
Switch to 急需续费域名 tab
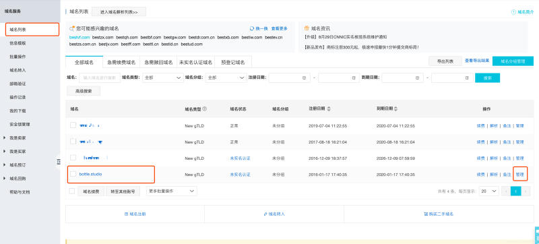pyautogui.click(x=121, y=62)
